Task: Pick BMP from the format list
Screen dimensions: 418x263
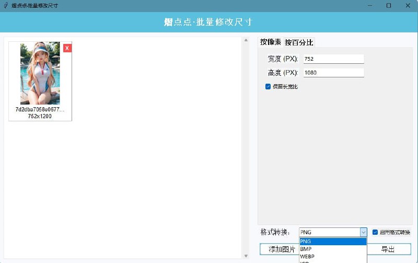Action: coord(332,249)
